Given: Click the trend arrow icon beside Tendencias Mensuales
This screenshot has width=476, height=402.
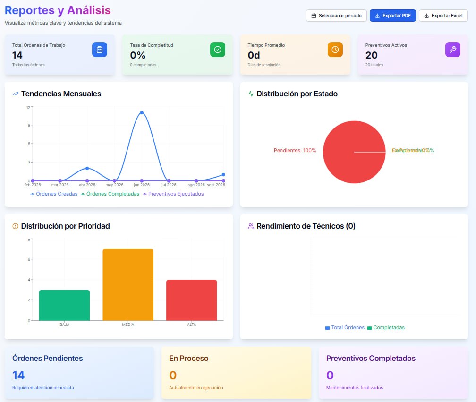Looking at the screenshot, I should tap(16, 94).
